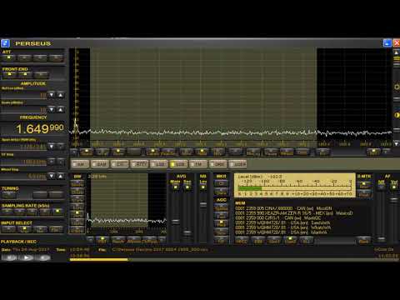Decrease the amplitude Scale value
This screenshot has height=300, width=400.
[52, 109]
